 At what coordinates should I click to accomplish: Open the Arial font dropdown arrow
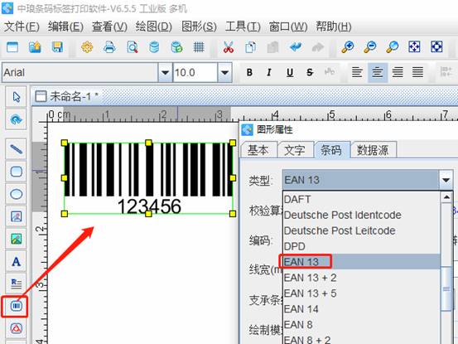coord(165,72)
